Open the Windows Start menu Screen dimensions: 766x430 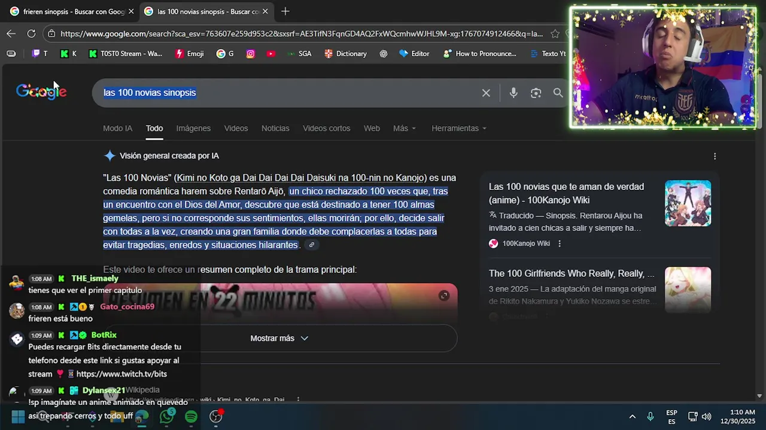click(x=18, y=416)
